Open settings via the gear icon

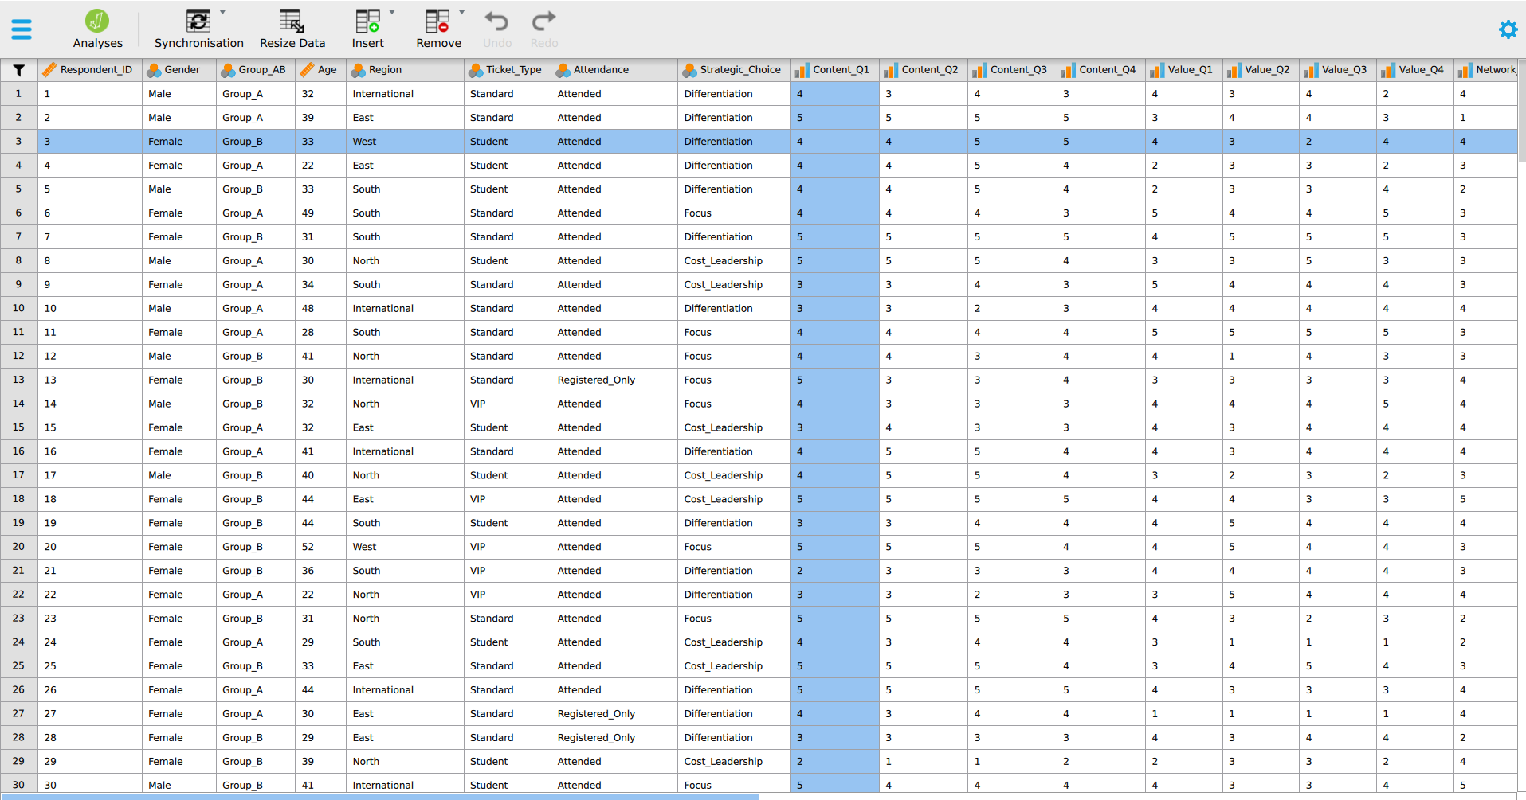(x=1508, y=29)
